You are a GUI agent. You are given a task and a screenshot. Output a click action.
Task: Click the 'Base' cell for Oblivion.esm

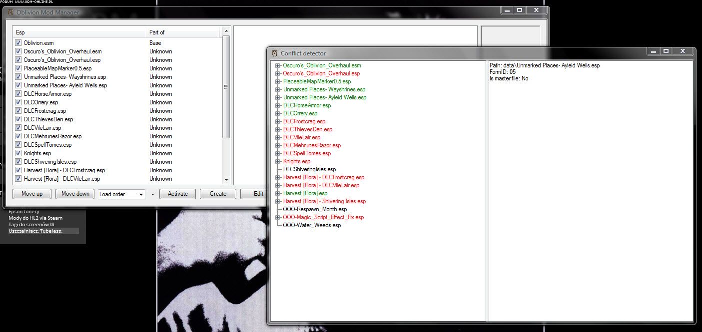coord(155,43)
